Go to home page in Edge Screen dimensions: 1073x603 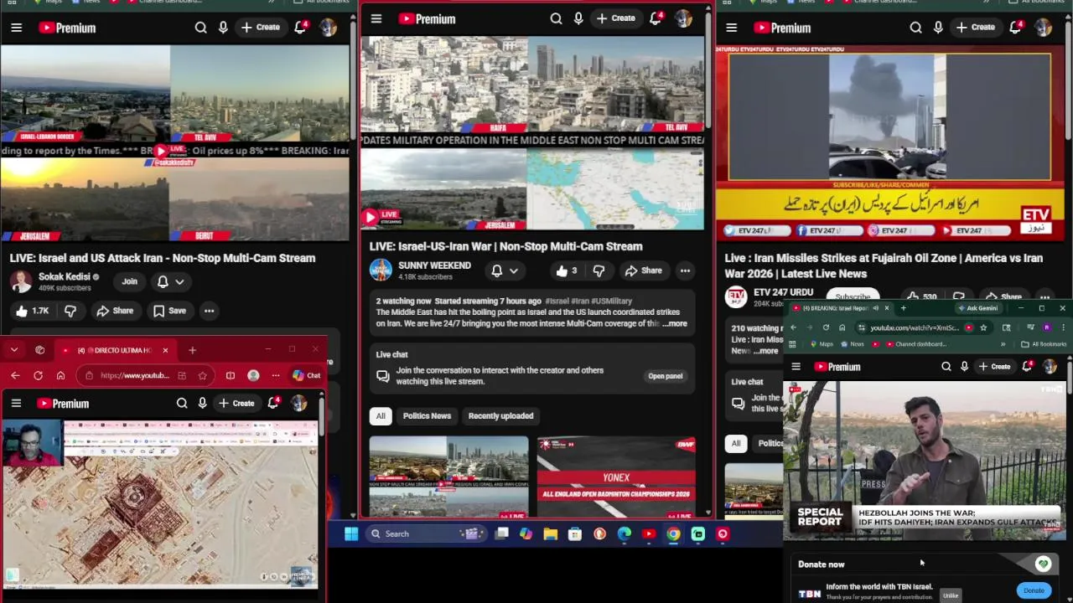pos(60,376)
